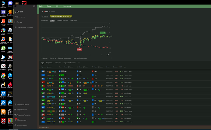Click the + Фильтр add filter button
The width and height of the screenshot is (211, 130).
point(45,16)
